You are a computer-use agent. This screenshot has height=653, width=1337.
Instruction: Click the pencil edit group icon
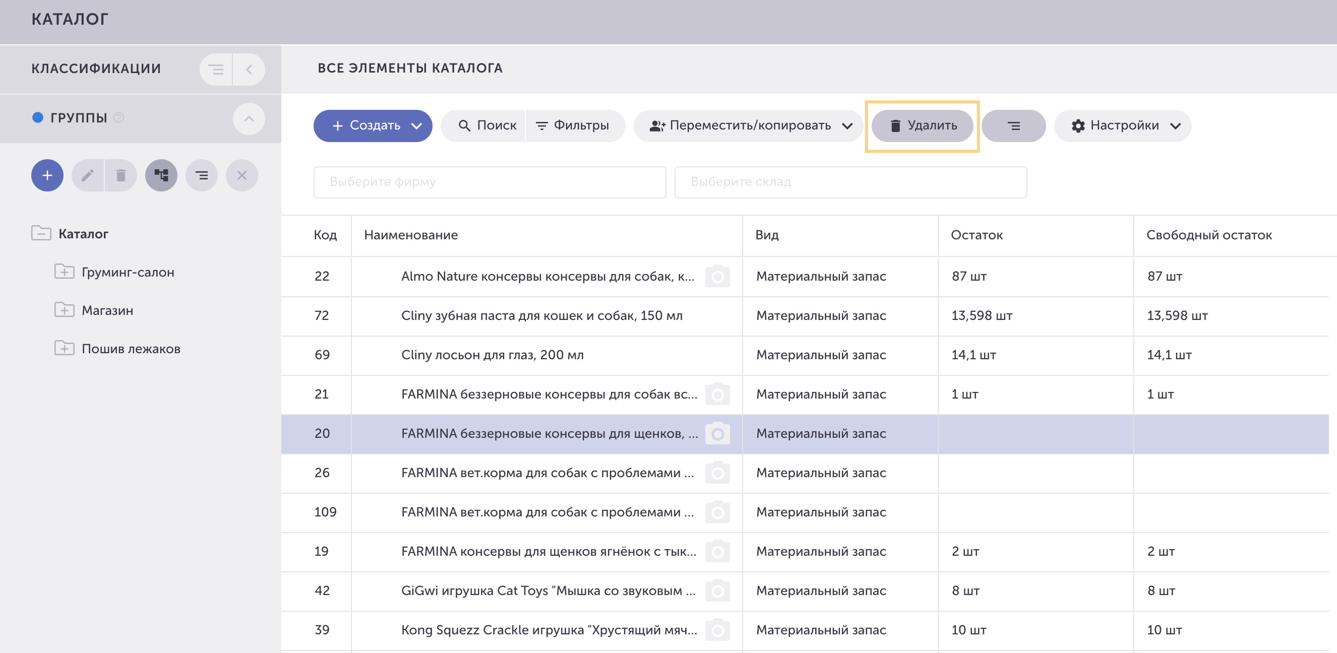[x=88, y=175]
